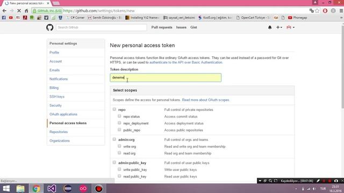The width and height of the screenshot is (344, 193).
Task: Click the Opera extension icon
Action: (x=325, y=11)
